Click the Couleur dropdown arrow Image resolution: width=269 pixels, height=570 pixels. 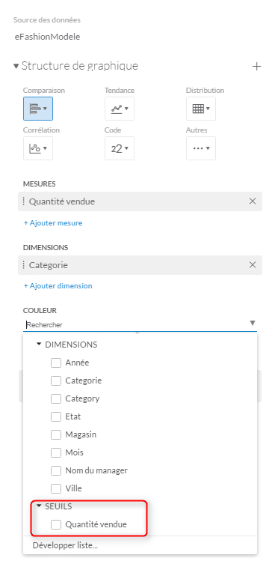253,323
